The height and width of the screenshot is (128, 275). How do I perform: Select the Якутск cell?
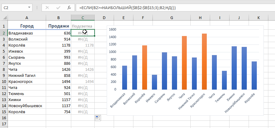[x=27, y=63]
